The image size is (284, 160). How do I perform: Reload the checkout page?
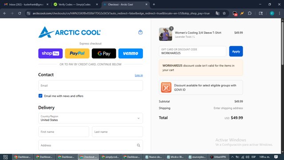(20, 13)
